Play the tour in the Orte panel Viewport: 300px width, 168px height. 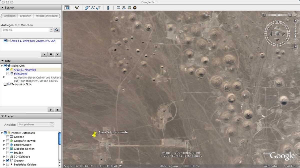tap(51, 110)
